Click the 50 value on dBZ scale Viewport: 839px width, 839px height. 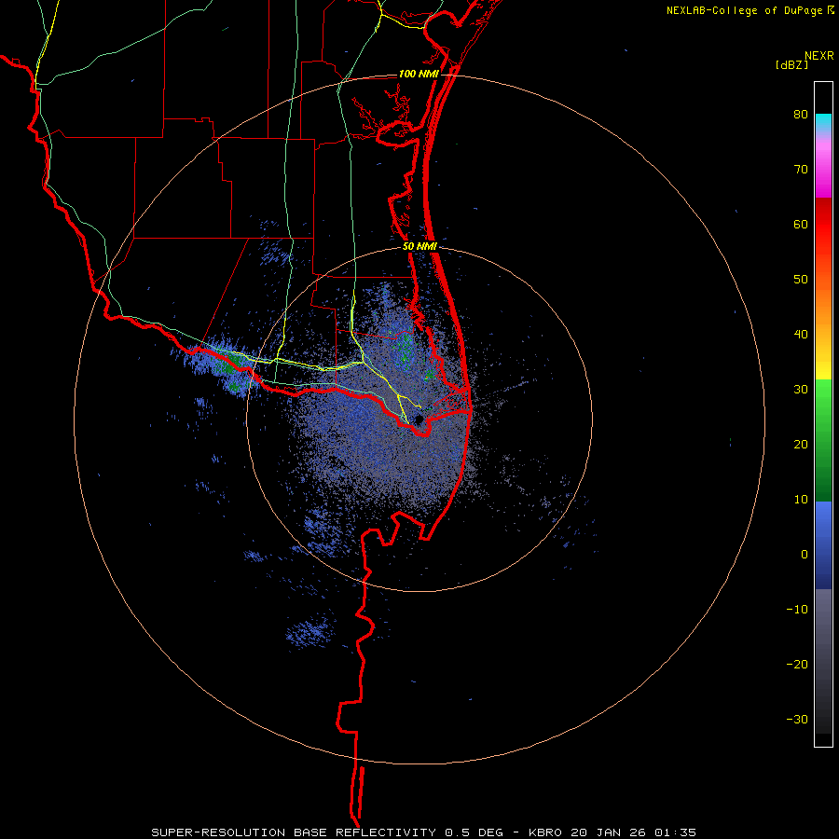pyautogui.click(x=801, y=280)
